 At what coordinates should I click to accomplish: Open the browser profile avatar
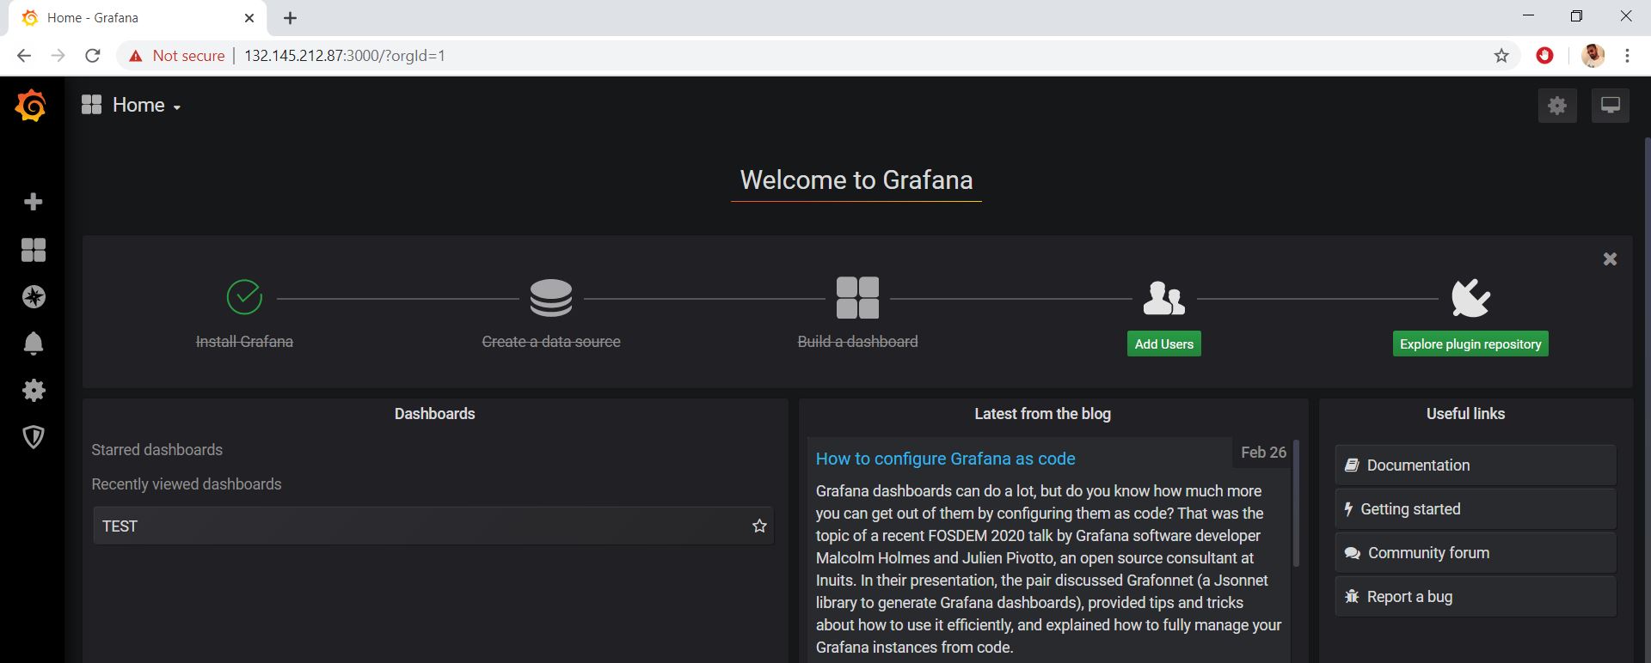(x=1593, y=56)
